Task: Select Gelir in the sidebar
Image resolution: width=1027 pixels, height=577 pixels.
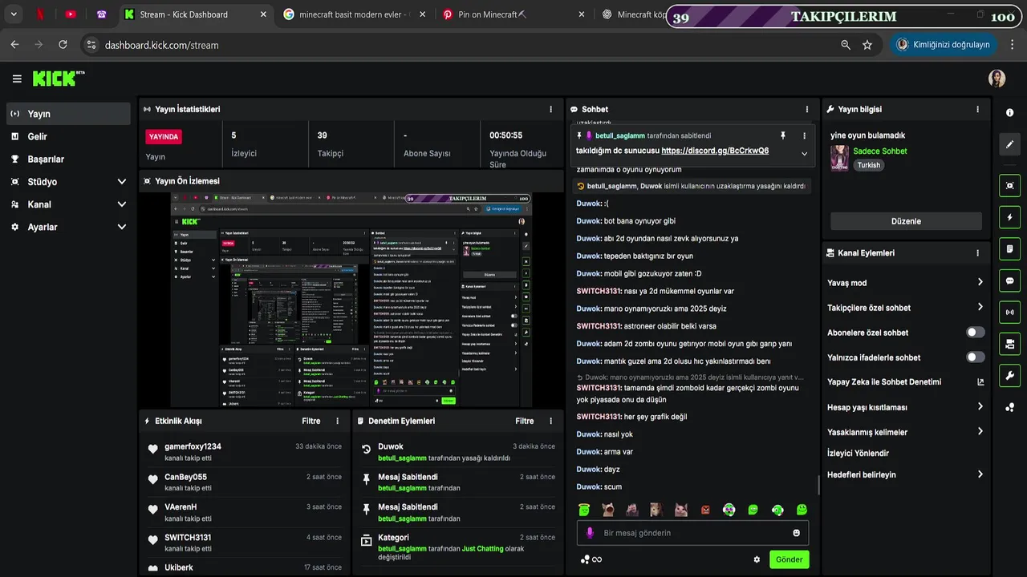Action: pyautogui.click(x=68, y=136)
